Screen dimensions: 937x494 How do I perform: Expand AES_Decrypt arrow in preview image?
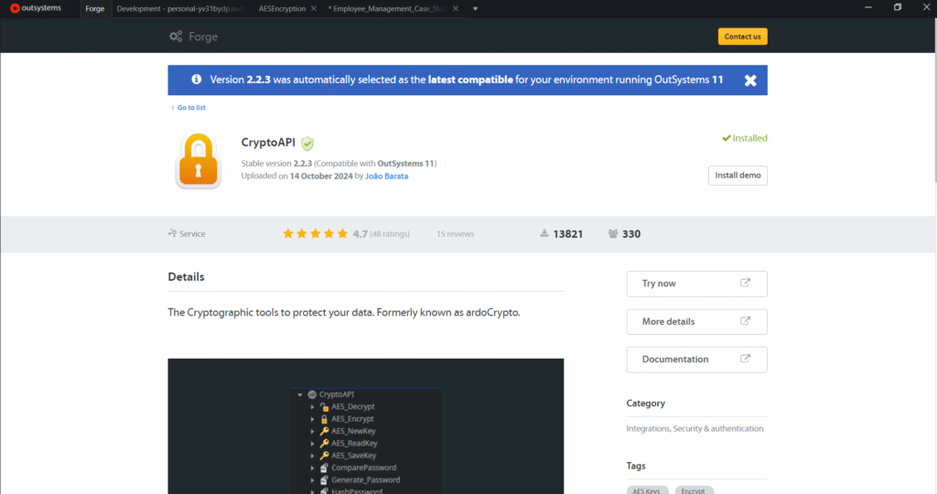(x=312, y=407)
